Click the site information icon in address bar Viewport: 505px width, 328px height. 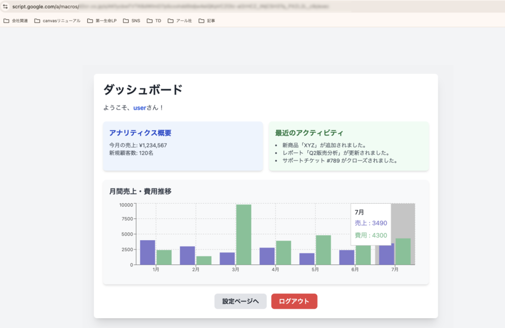pos(5,7)
